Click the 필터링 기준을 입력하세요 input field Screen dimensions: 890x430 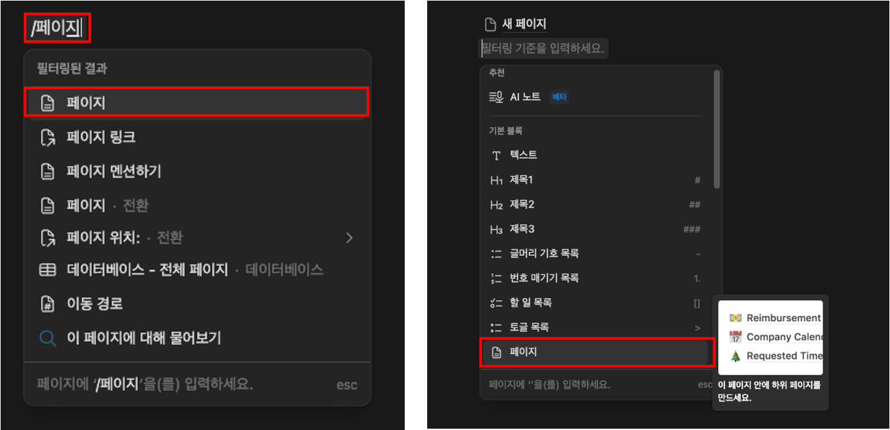(x=543, y=48)
